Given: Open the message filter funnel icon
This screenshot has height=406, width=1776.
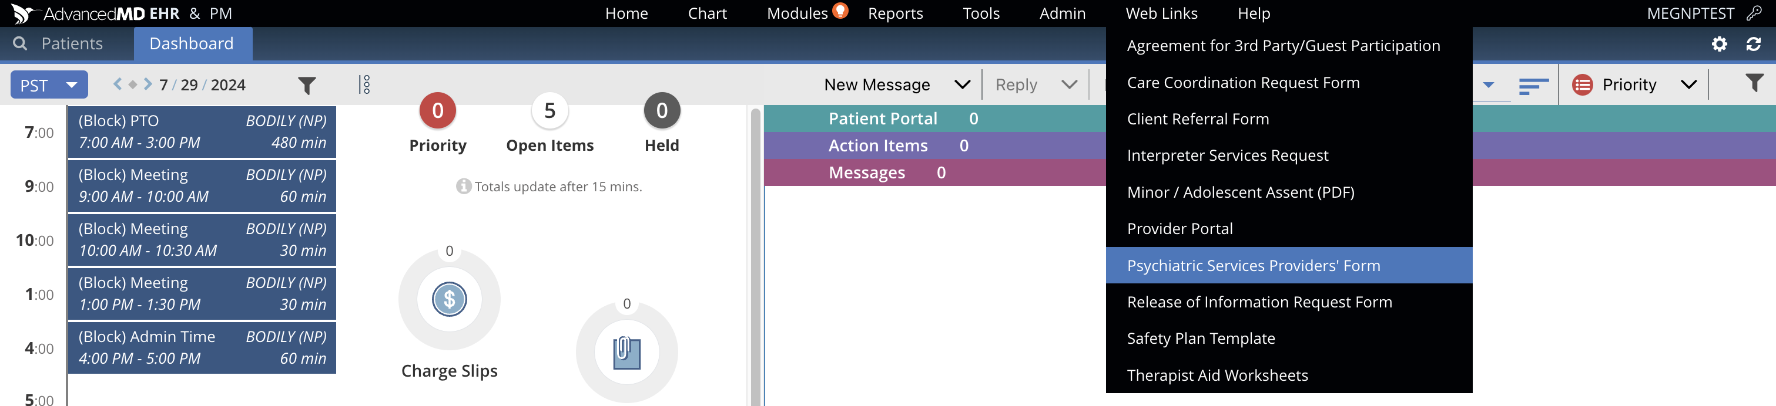Looking at the screenshot, I should (1754, 83).
